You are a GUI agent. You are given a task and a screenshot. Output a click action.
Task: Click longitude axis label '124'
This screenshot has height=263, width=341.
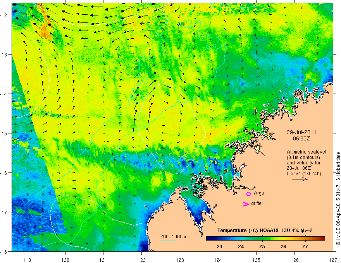[218, 260]
